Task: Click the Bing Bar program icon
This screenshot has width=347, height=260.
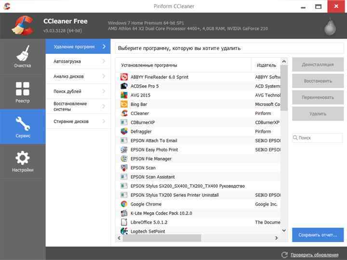Action: pyautogui.click(x=124, y=104)
